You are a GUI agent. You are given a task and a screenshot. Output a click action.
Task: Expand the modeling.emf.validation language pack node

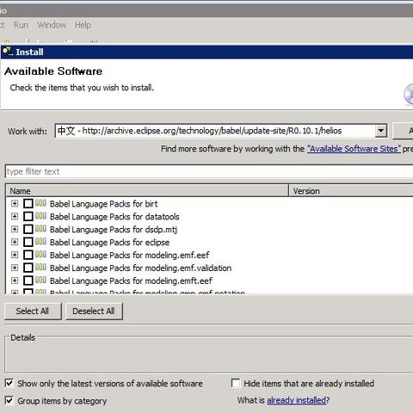[x=15, y=268]
